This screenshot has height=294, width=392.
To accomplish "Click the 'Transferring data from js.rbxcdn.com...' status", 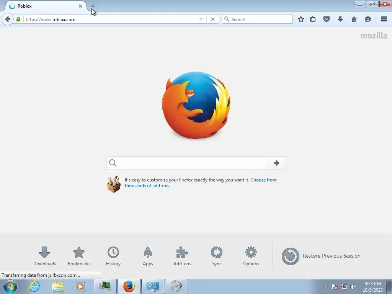I will pyautogui.click(x=41, y=275).
